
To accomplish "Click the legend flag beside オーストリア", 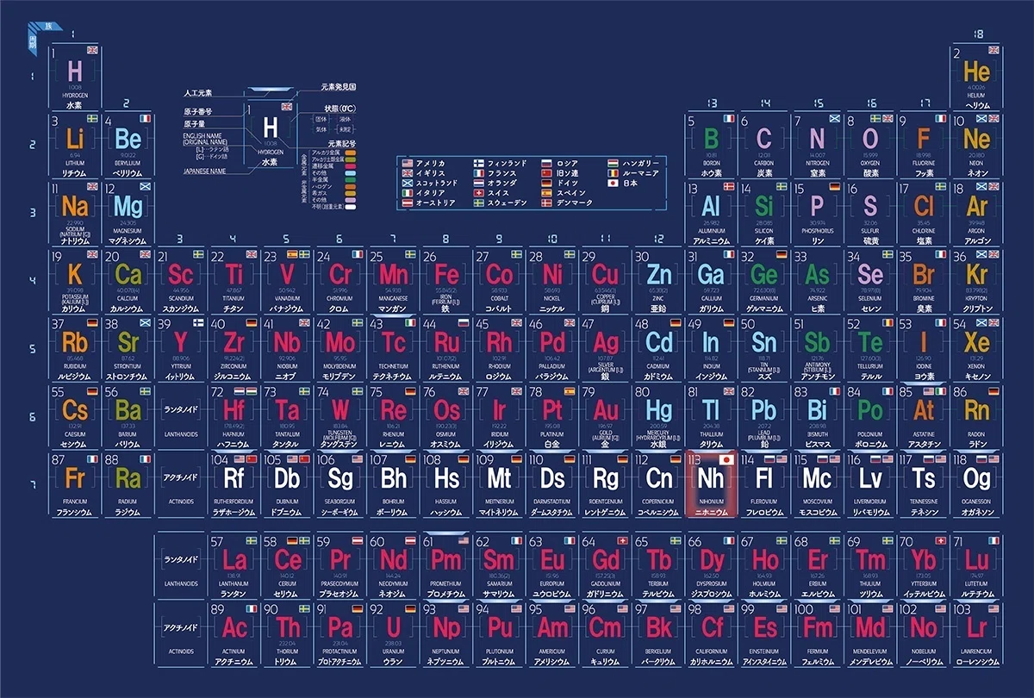I will coord(407,203).
